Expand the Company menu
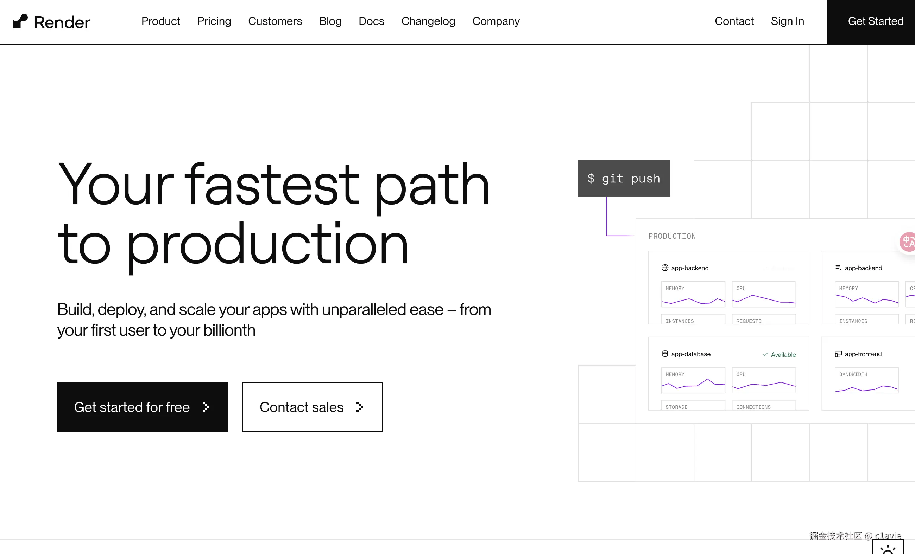The height and width of the screenshot is (554, 915). pos(496,21)
